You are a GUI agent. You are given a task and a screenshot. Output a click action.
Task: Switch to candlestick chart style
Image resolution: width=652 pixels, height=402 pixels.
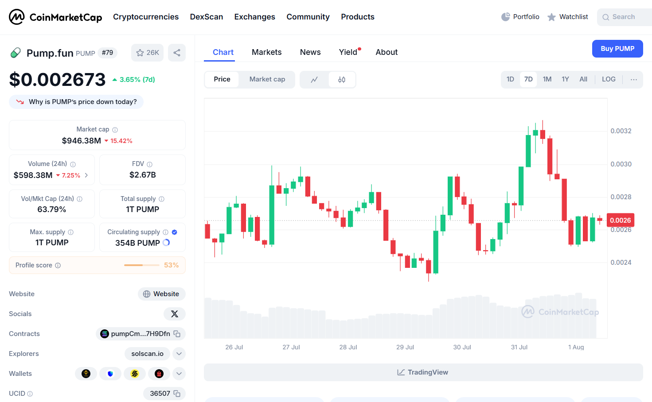(342, 80)
